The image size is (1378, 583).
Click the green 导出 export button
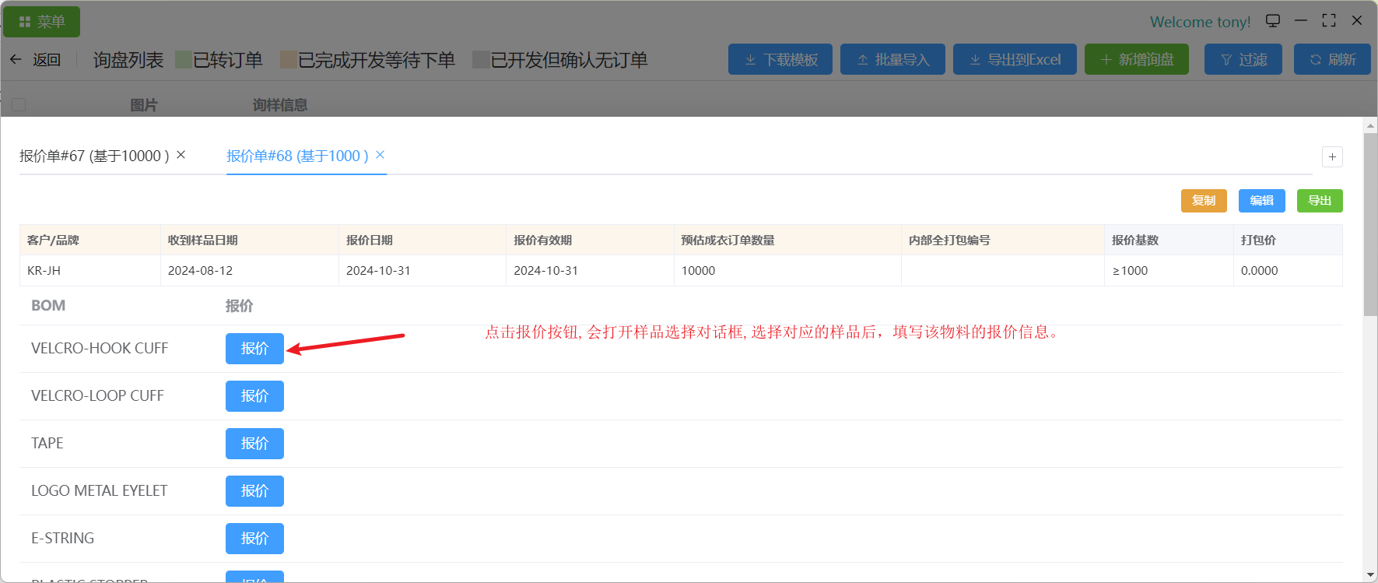click(x=1319, y=201)
